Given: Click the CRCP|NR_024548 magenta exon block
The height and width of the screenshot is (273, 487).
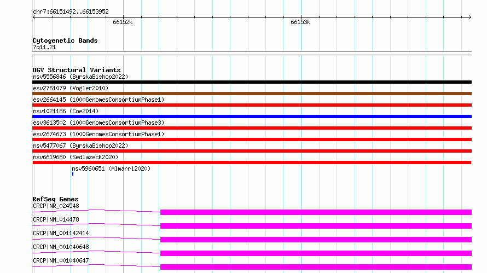Looking at the screenshot, I should 316,212.
